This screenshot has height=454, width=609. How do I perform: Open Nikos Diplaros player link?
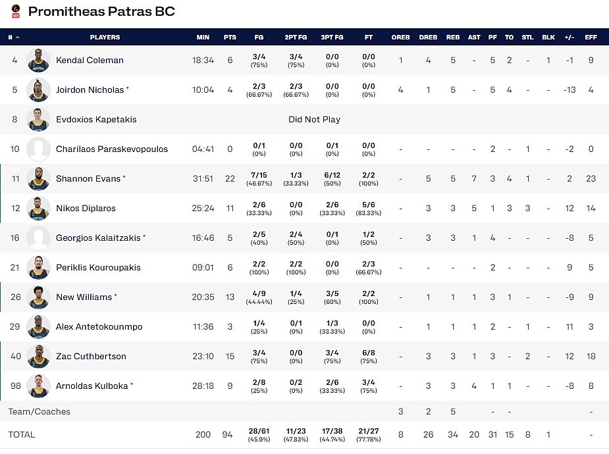pyautogui.click(x=86, y=209)
